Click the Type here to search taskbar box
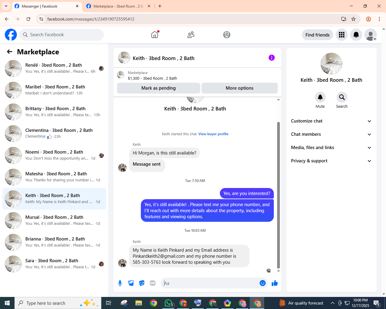This screenshot has height=309, width=386. [x=57, y=303]
